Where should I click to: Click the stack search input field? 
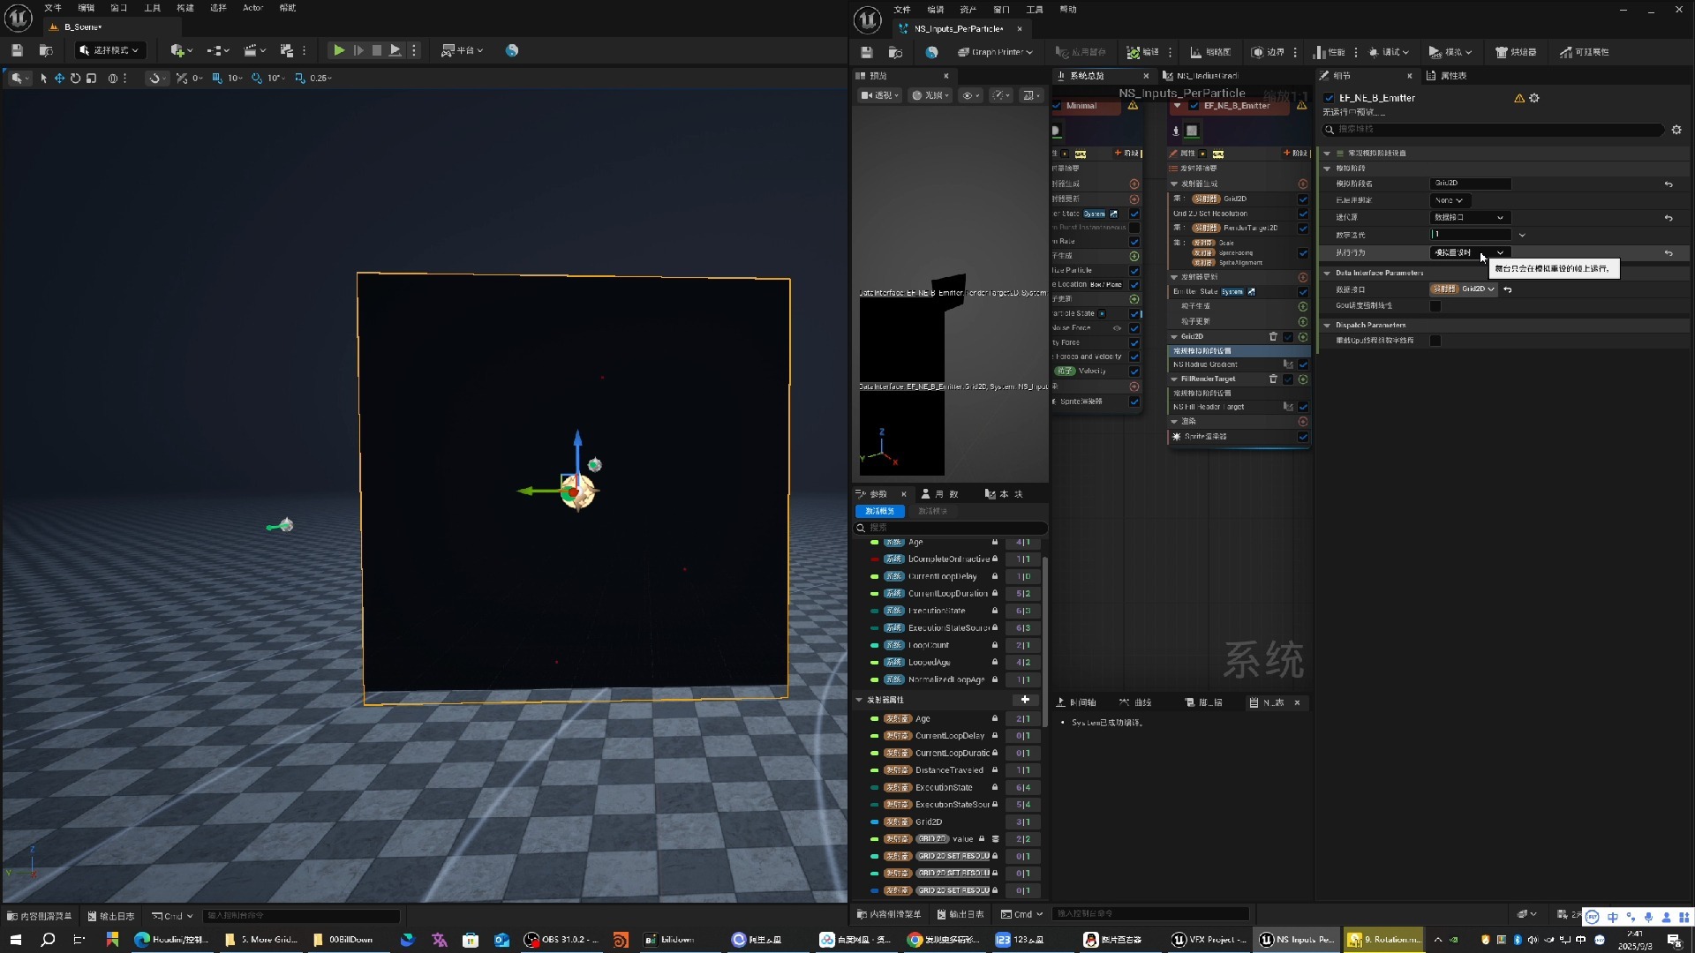coord(1492,129)
